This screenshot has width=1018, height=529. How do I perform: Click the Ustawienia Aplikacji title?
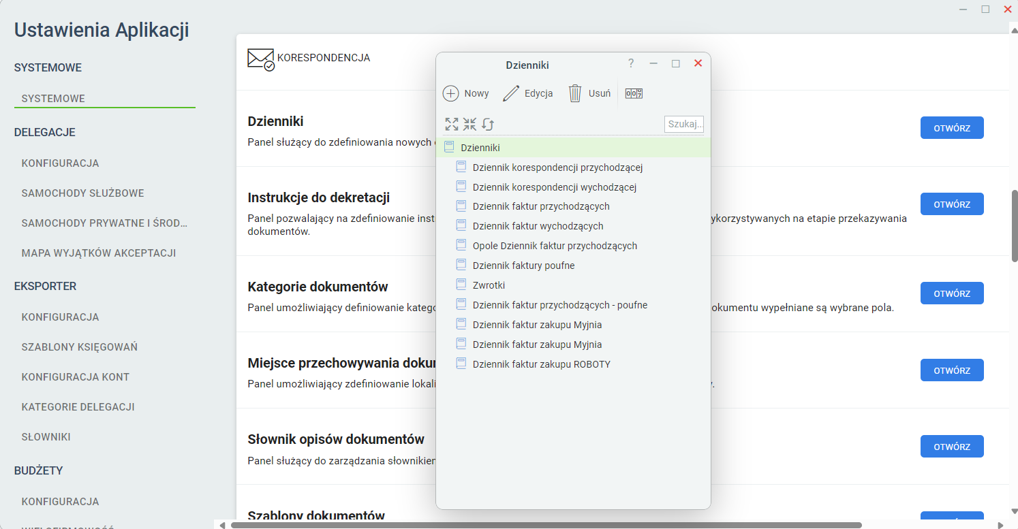click(102, 31)
